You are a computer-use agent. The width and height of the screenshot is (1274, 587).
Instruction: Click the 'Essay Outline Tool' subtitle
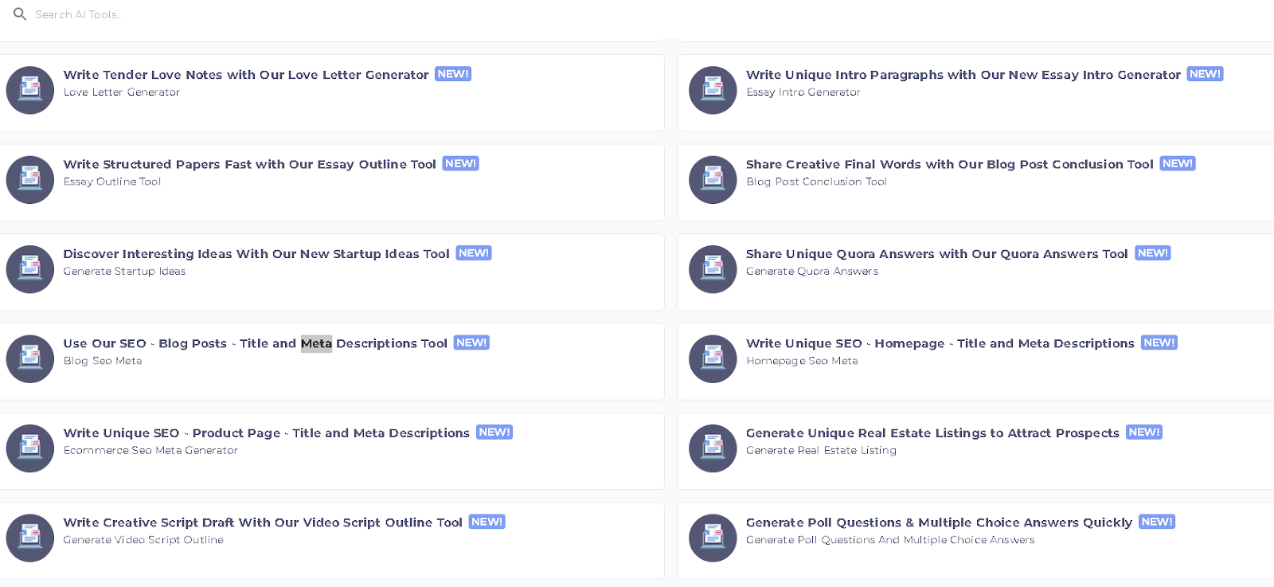click(x=112, y=182)
